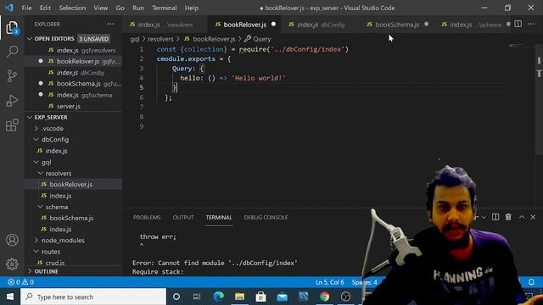
Task: Open the Search view icon
Action: click(12, 52)
